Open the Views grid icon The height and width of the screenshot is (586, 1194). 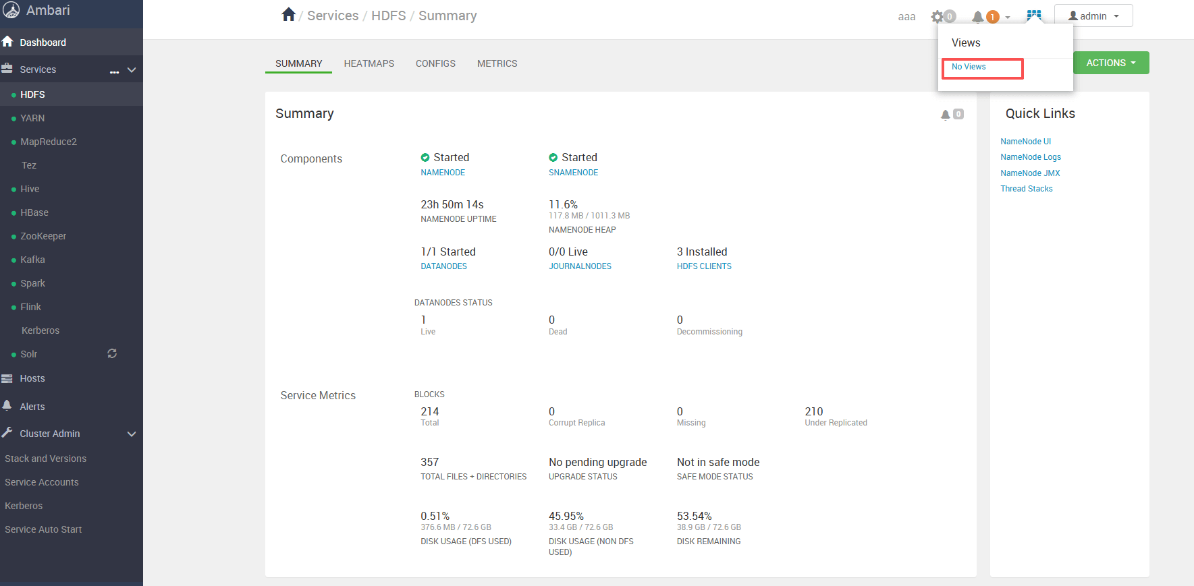(1034, 16)
